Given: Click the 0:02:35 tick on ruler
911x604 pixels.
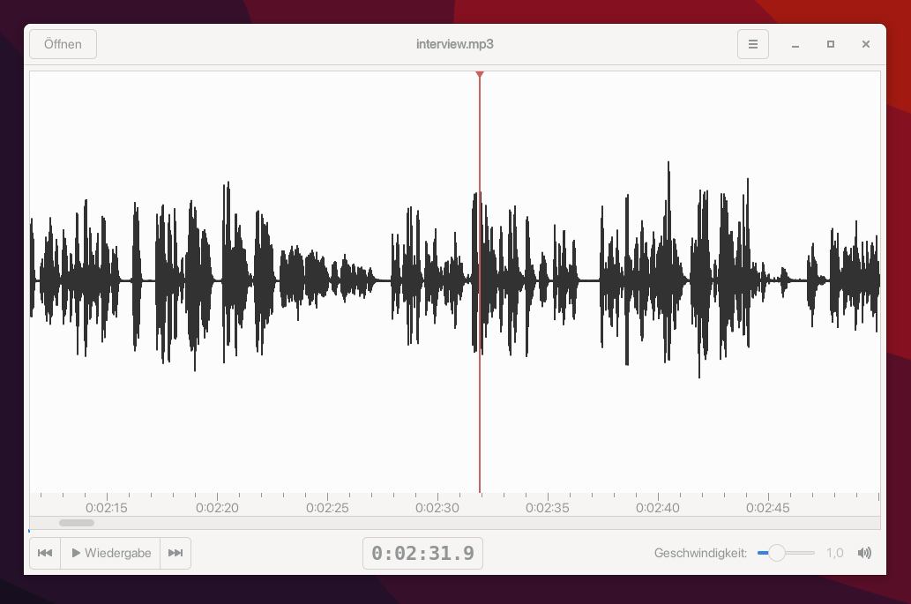Looking at the screenshot, I should click(x=548, y=496).
